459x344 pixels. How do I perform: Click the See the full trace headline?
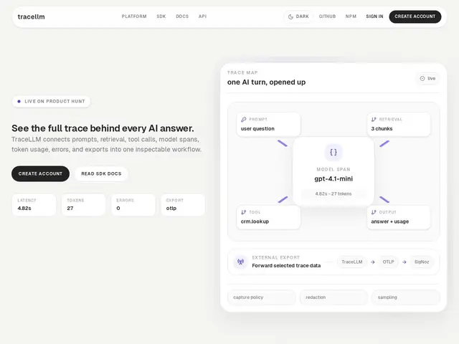(103, 128)
